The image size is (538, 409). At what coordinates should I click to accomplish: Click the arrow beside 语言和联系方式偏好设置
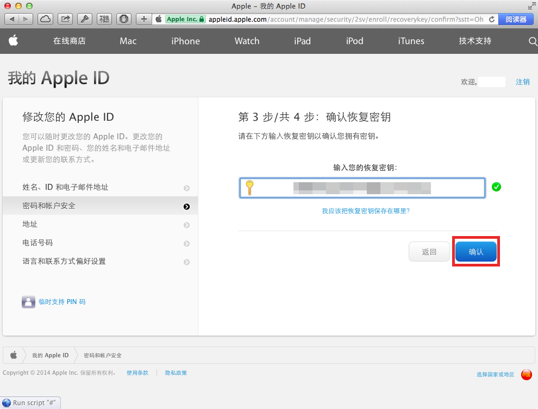[186, 262]
